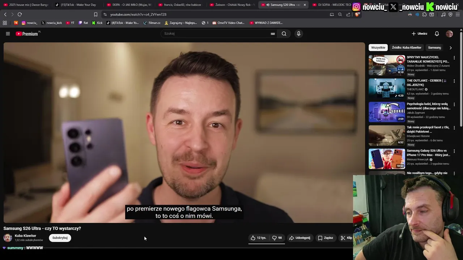
Task: Create a clip with Klip button
Action: [x=346, y=238]
